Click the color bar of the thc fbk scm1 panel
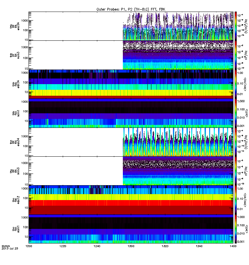Viewport: 249px width, 265px height. click(236, 229)
